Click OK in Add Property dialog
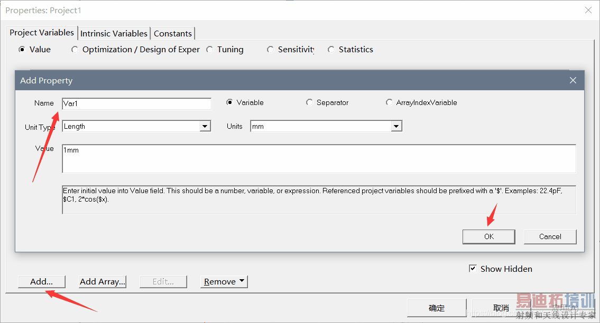Image resolution: width=600 pixels, height=323 pixels. 488,236
